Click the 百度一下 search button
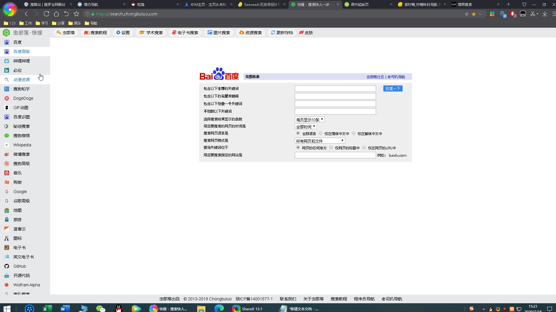 (x=393, y=89)
